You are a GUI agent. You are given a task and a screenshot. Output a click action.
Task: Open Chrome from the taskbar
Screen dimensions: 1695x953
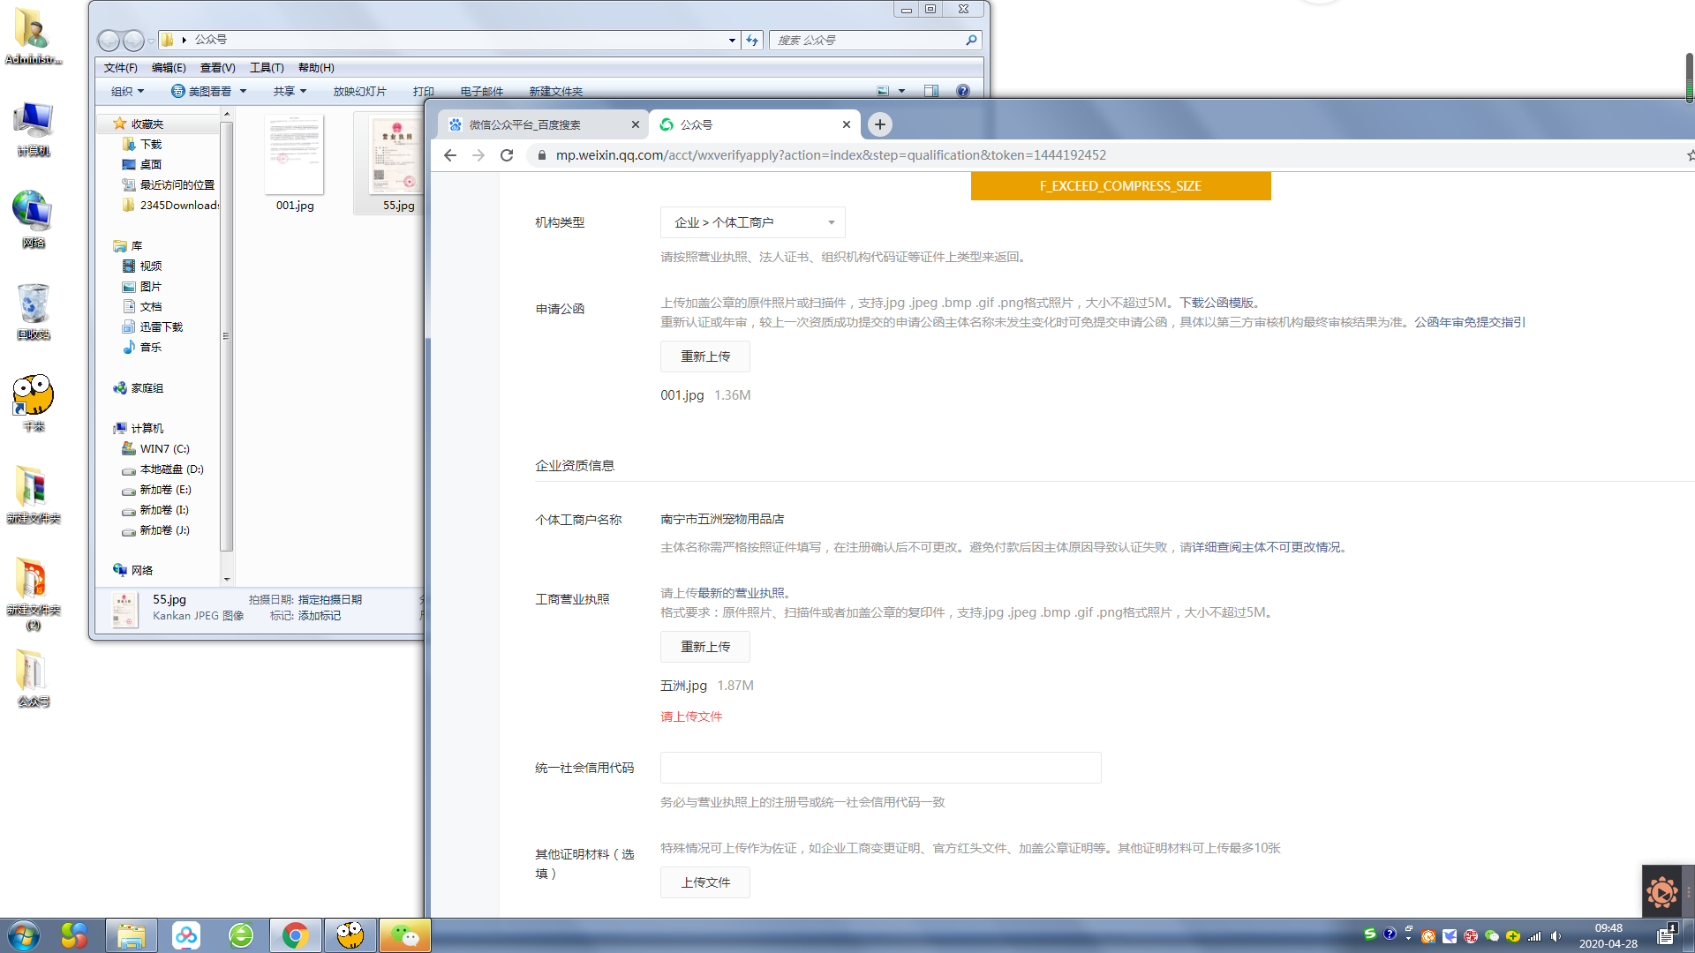click(x=295, y=935)
